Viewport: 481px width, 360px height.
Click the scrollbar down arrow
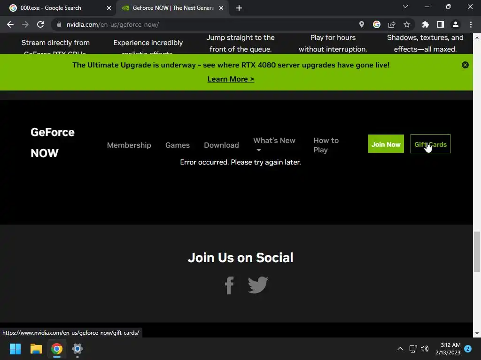click(x=477, y=333)
